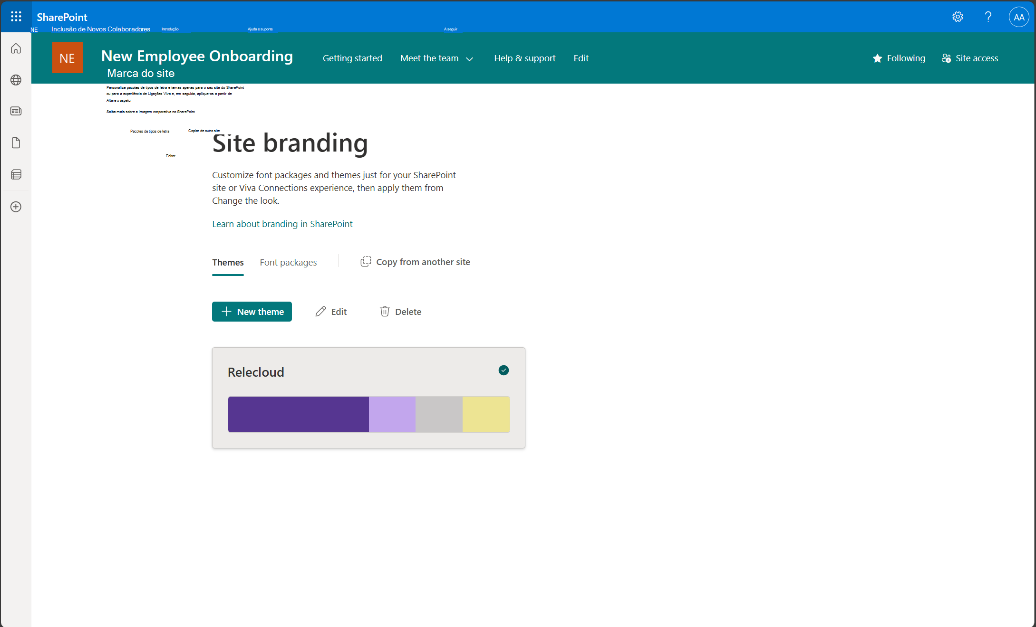Click the Following label
The height and width of the screenshot is (627, 1036).
coord(906,58)
